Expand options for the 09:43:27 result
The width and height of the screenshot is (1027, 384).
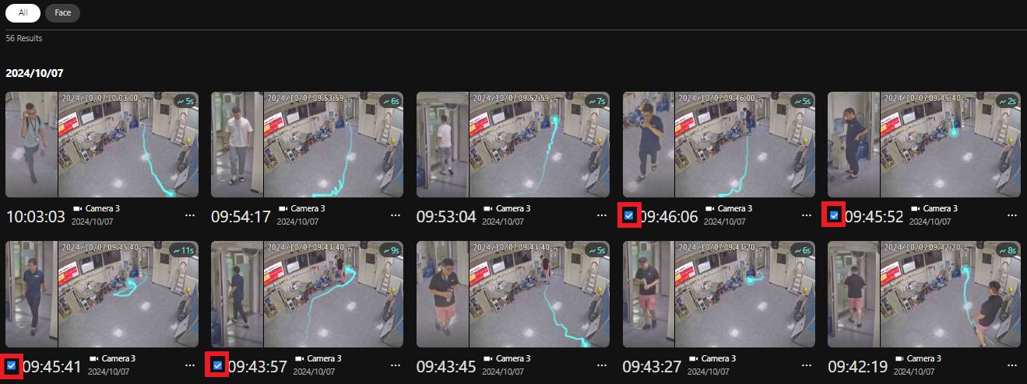pyautogui.click(x=807, y=364)
